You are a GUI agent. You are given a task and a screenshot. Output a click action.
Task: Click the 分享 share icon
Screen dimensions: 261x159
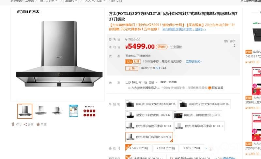(x=25, y=124)
